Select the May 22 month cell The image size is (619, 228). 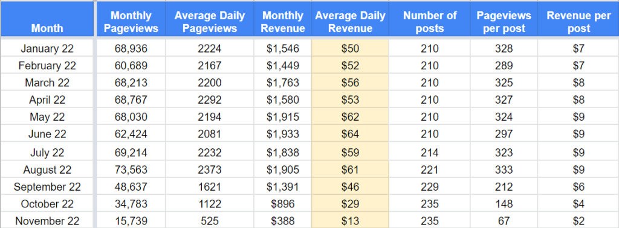coord(47,117)
